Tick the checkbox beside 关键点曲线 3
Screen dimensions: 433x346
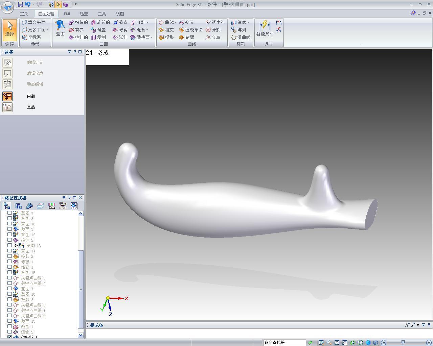click(10, 278)
